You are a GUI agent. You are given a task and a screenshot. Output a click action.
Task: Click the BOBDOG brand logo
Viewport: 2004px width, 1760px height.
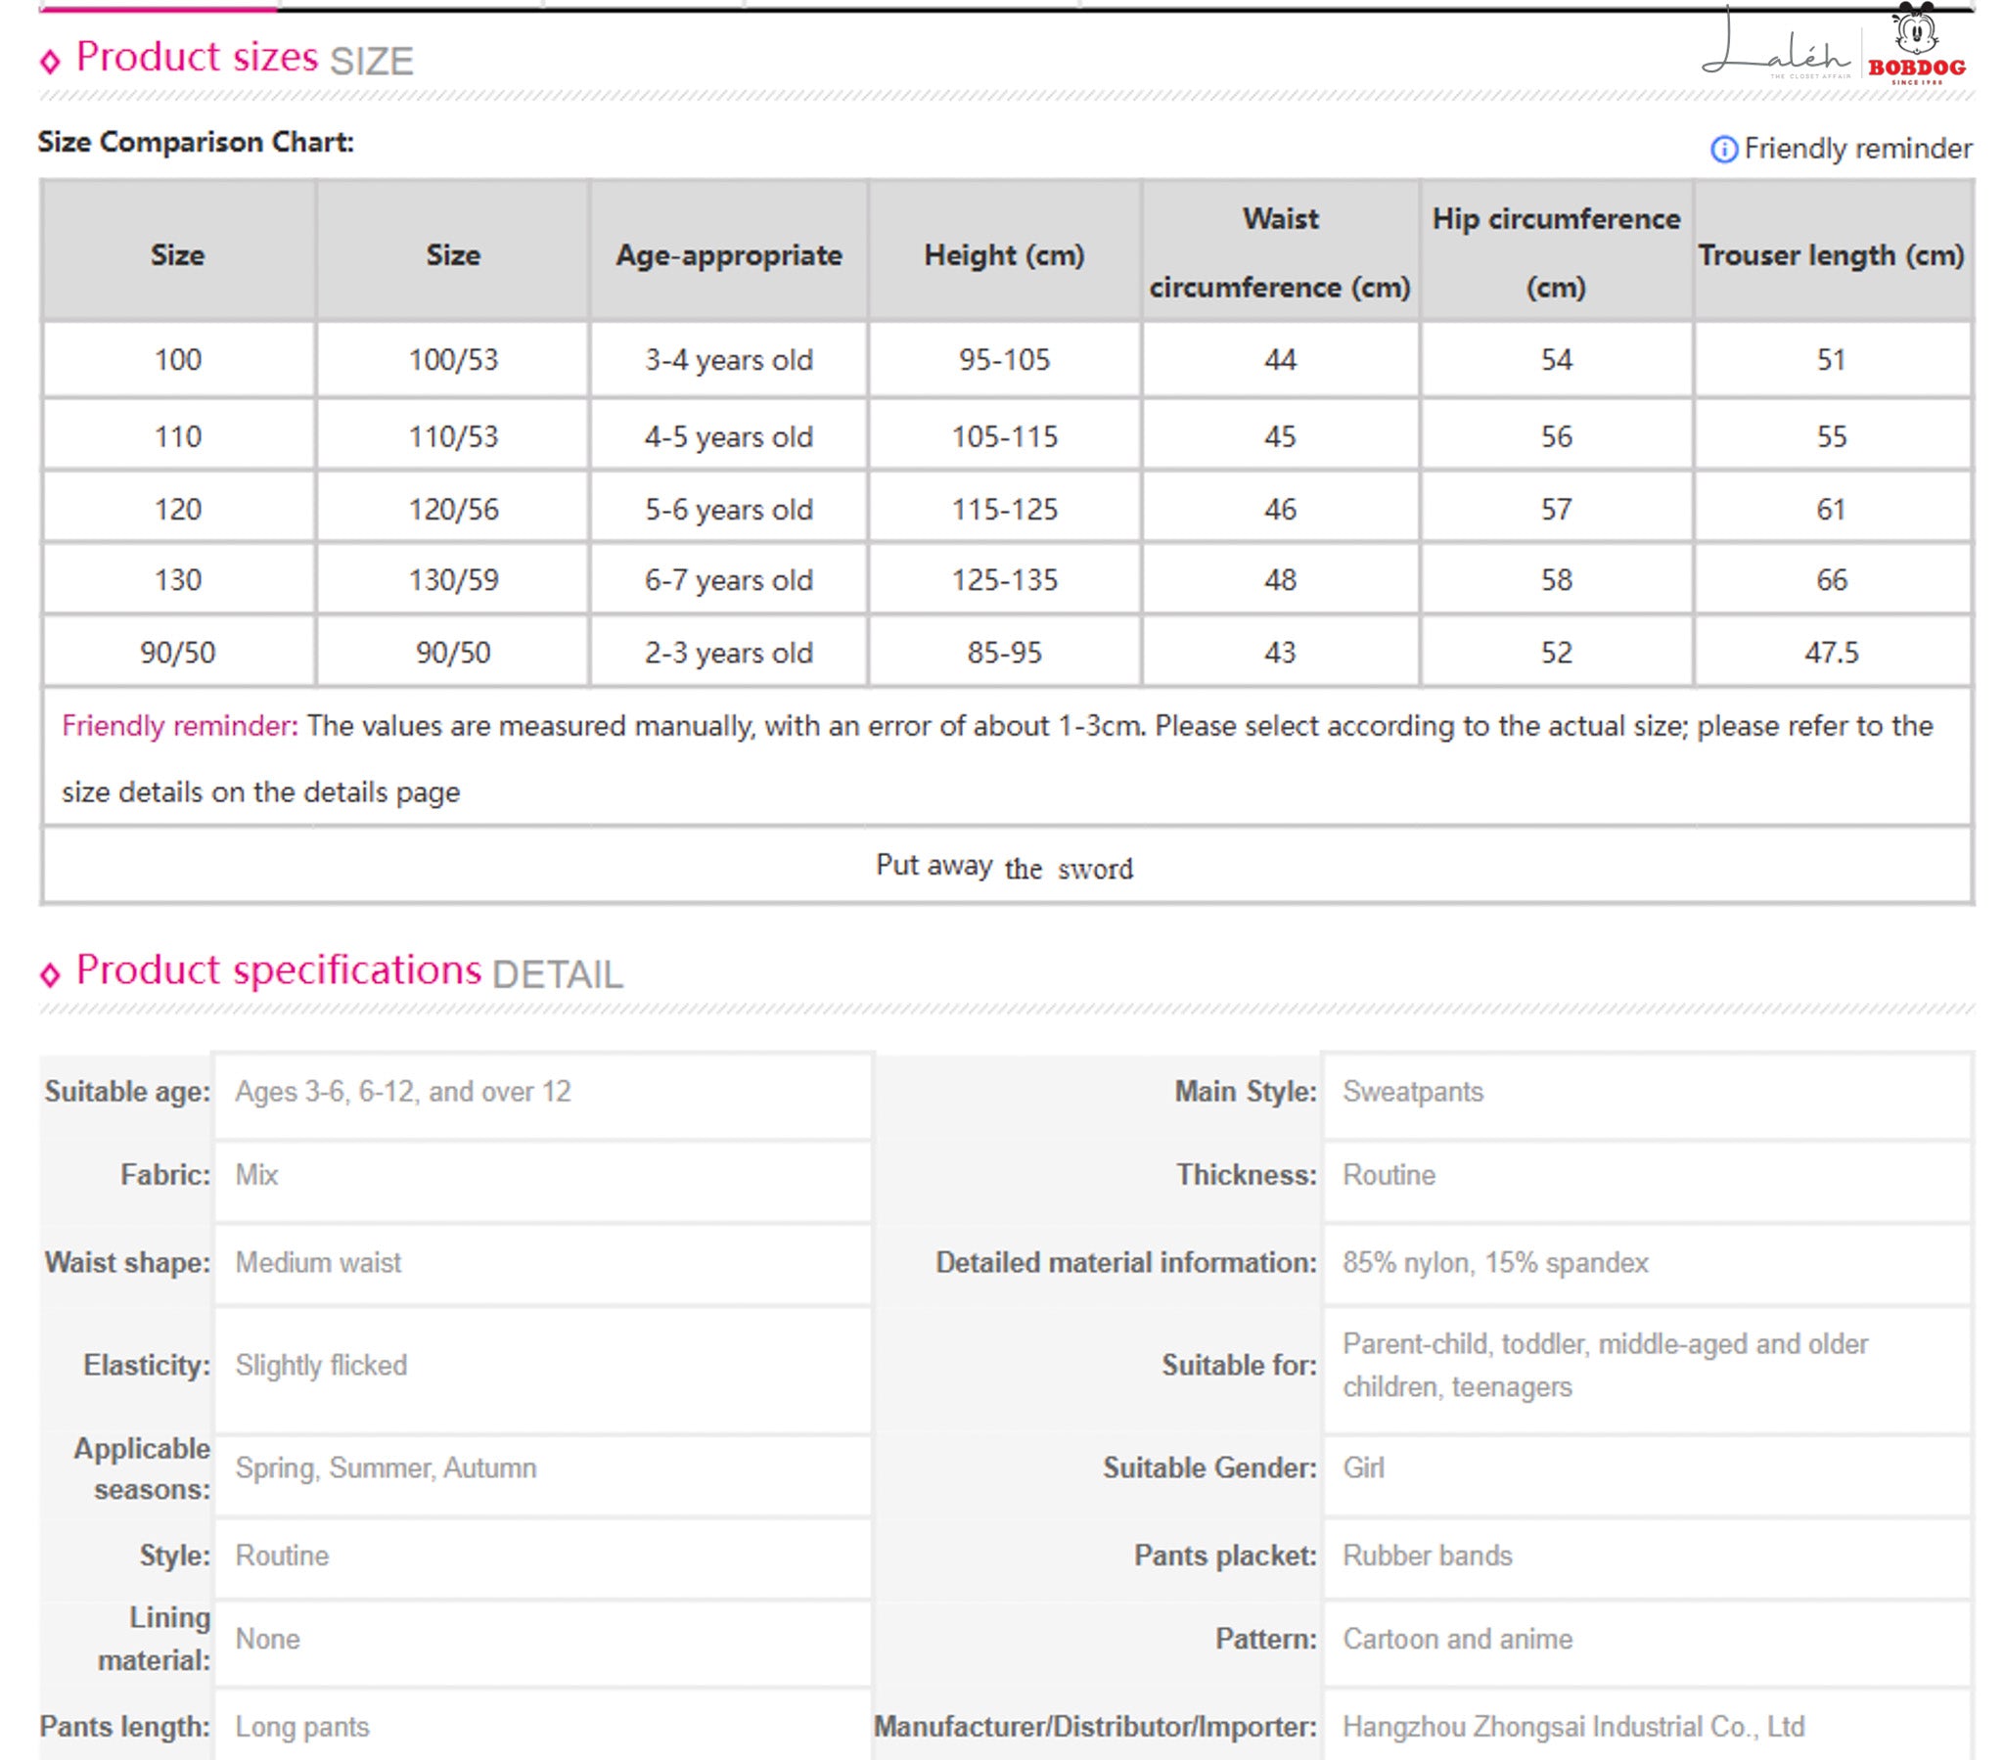point(1916,44)
